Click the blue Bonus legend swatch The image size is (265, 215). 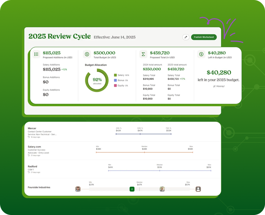point(115,80)
